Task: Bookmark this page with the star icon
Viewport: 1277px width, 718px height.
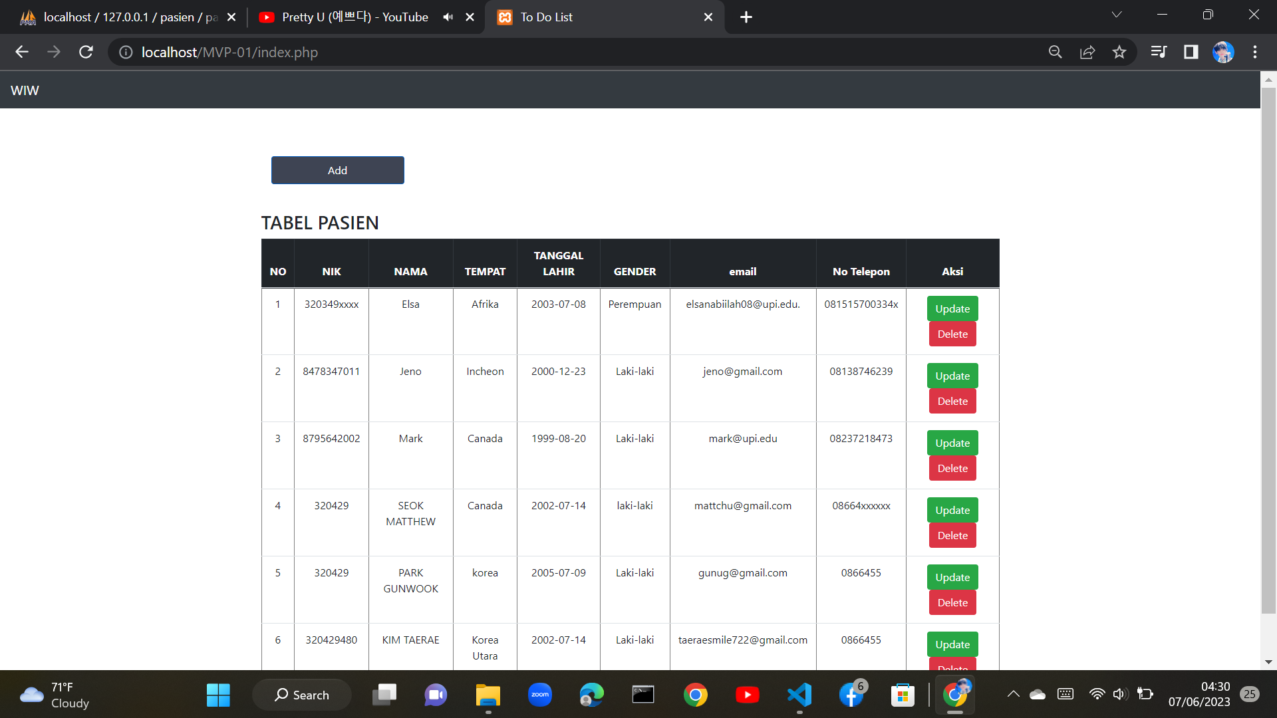Action: (1119, 52)
